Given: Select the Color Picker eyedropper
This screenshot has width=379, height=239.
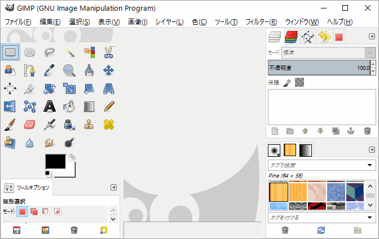Looking at the screenshot, I should pos(50,70).
